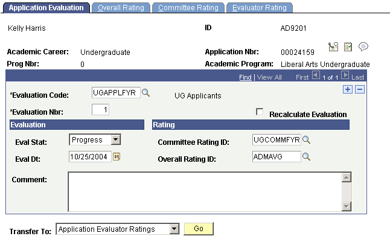This screenshot has width=390, height=239.
Task: Open the checklist icon beside Application Nbr
Action: point(348,46)
